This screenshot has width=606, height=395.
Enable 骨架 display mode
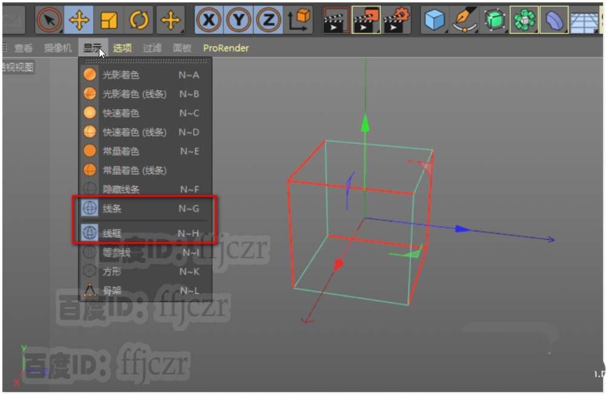(x=112, y=290)
